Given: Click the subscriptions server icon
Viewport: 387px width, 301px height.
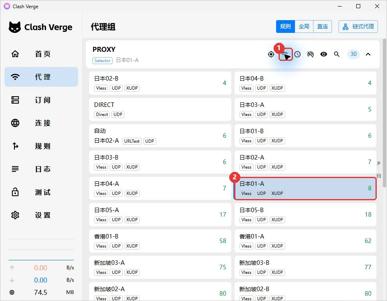Looking at the screenshot, I should point(15,100).
